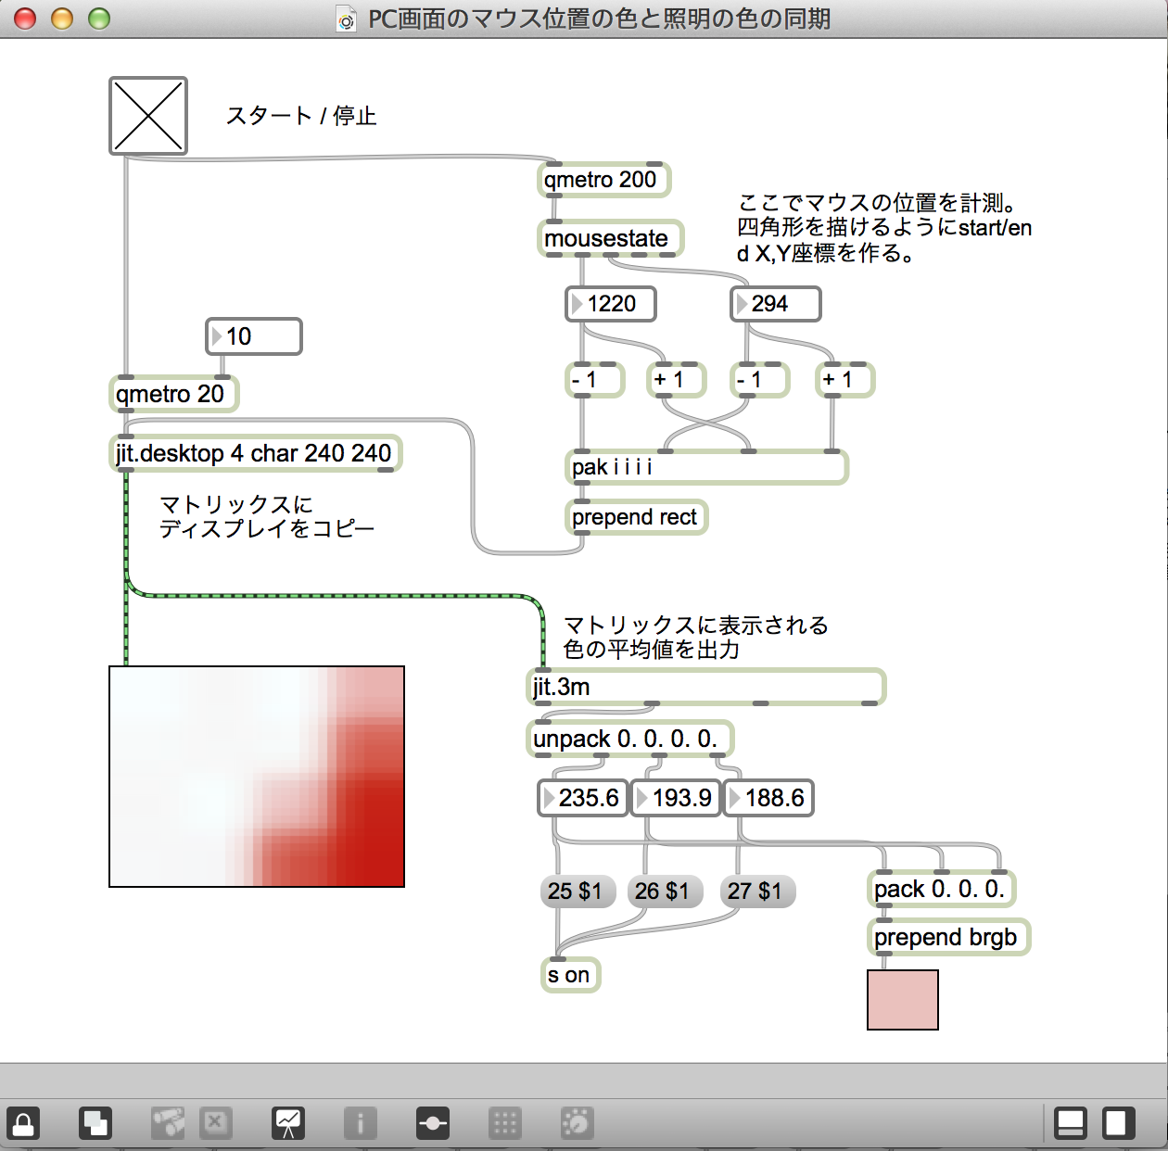Click the number box showing 1220
This screenshot has width=1168, height=1151.
click(611, 304)
